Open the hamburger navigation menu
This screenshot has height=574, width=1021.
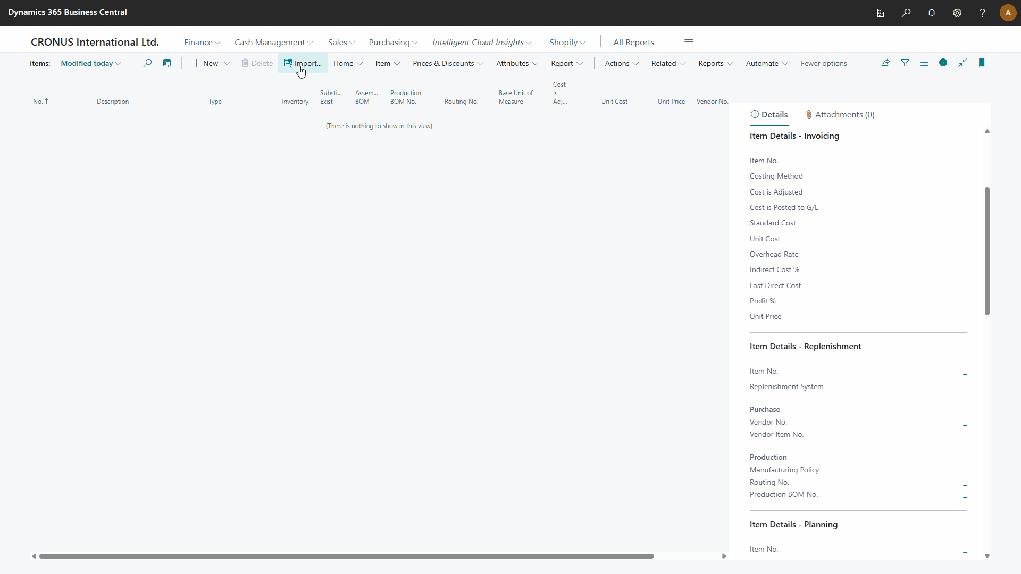pyautogui.click(x=689, y=42)
